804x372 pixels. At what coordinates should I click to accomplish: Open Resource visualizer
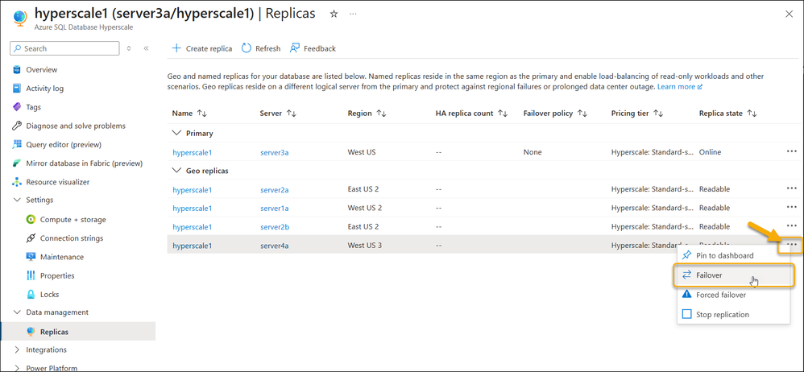coord(57,182)
